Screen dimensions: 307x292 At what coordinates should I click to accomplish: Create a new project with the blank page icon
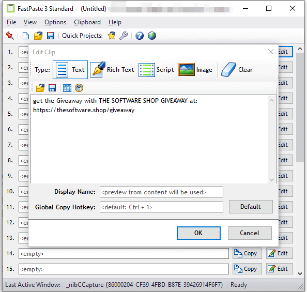tap(26, 36)
